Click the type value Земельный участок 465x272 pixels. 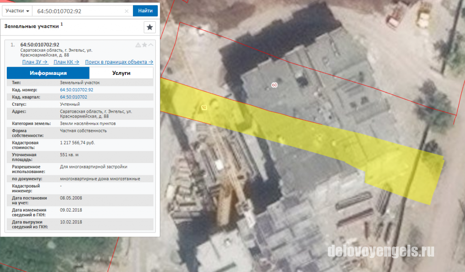80,83
